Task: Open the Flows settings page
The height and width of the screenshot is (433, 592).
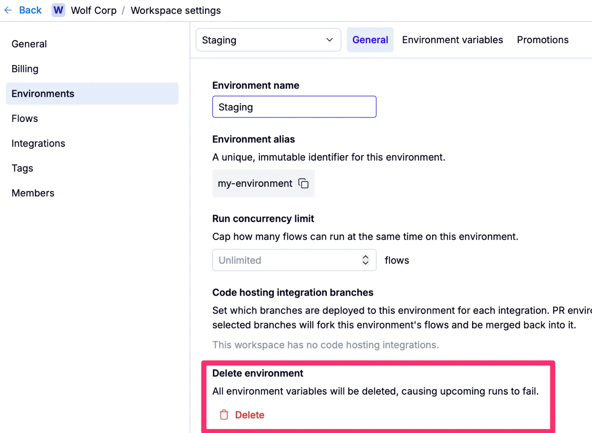Action: [x=25, y=119]
